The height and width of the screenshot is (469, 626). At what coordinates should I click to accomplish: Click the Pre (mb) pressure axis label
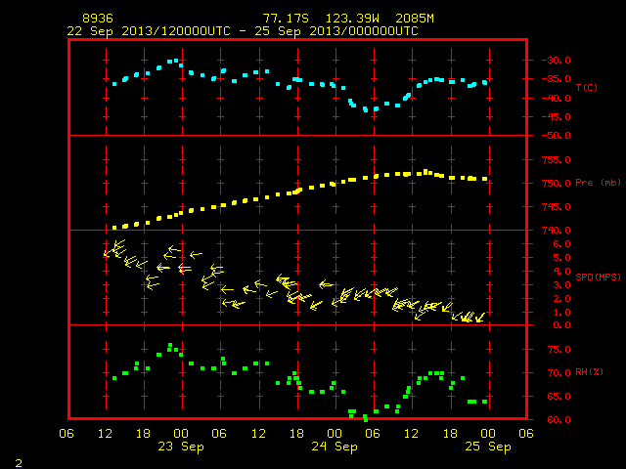(x=598, y=183)
